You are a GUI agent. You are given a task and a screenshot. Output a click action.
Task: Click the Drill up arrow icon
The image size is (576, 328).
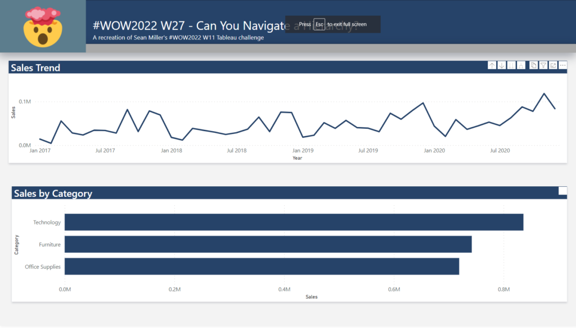click(x=492, y=66)
